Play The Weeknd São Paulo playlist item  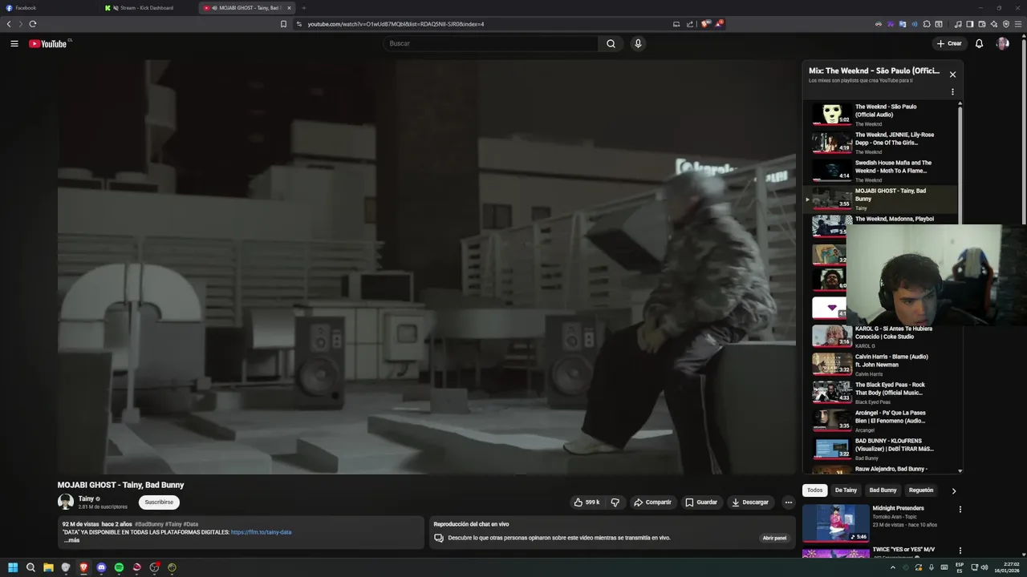pos(880,115)
